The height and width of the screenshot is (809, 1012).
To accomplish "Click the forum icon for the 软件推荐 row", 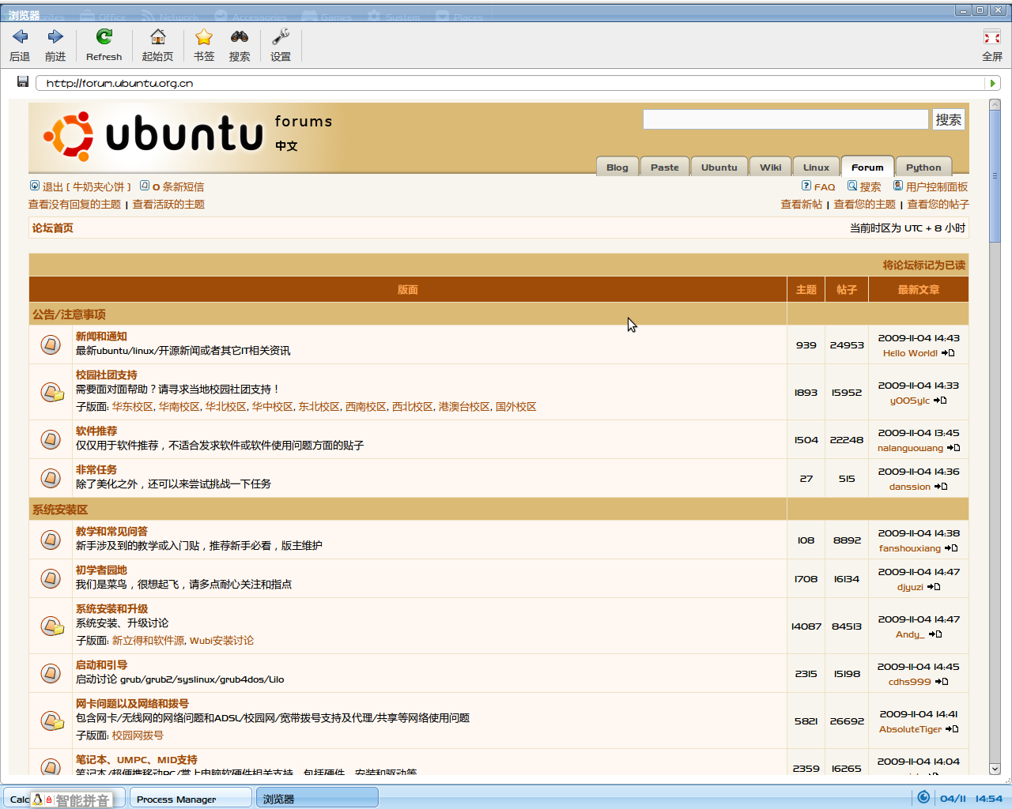I will (x=51, y=439).
